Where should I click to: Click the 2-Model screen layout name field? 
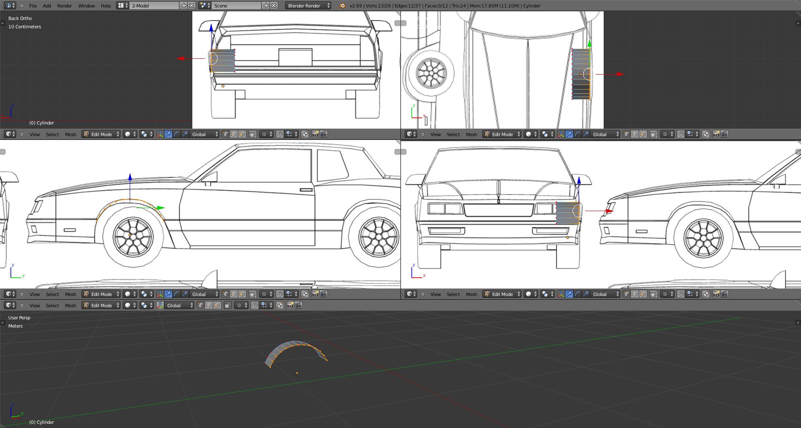(155, 5)
